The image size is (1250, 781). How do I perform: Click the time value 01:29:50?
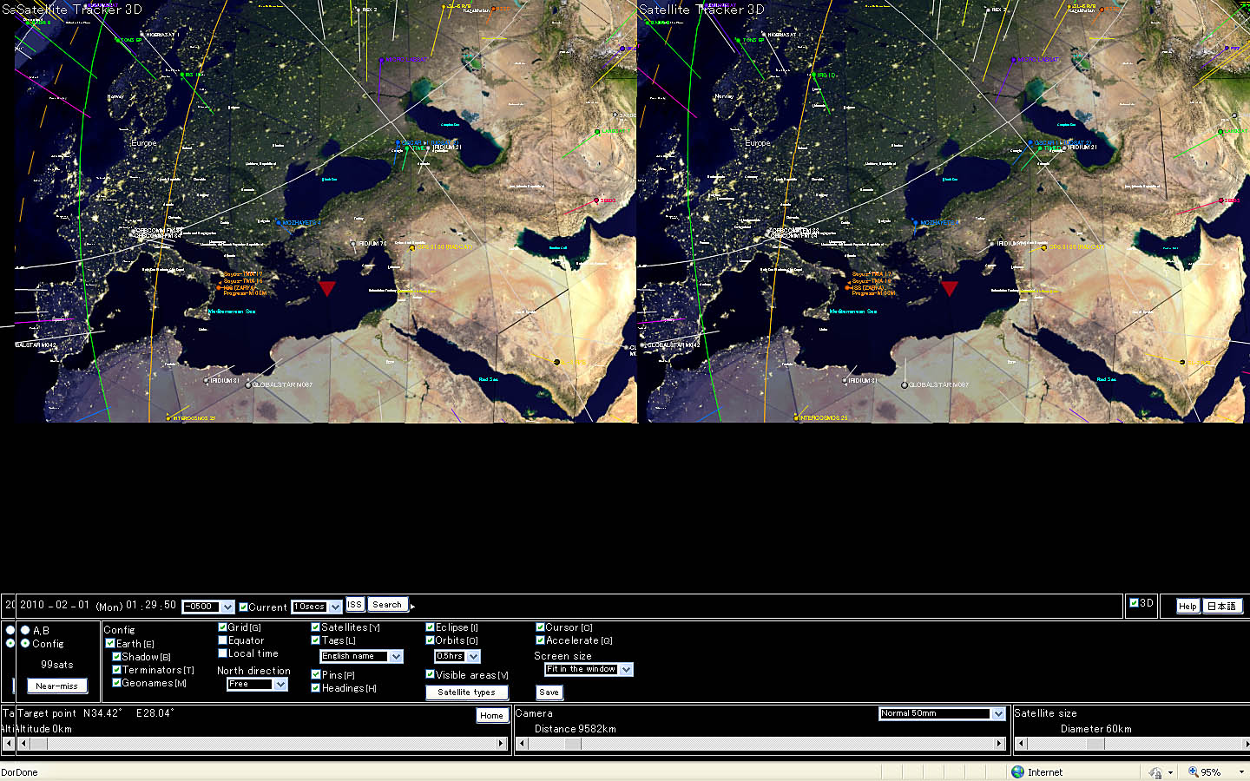tap(151, 606)
